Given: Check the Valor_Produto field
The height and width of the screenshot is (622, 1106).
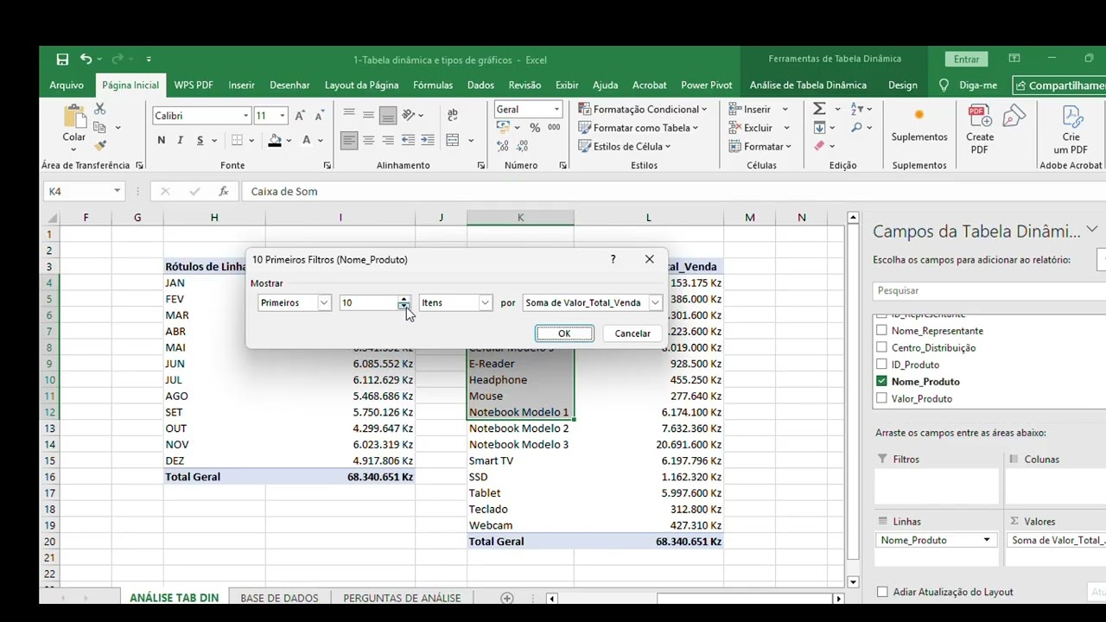Looking at the screenshot, I should coord(881,398).
